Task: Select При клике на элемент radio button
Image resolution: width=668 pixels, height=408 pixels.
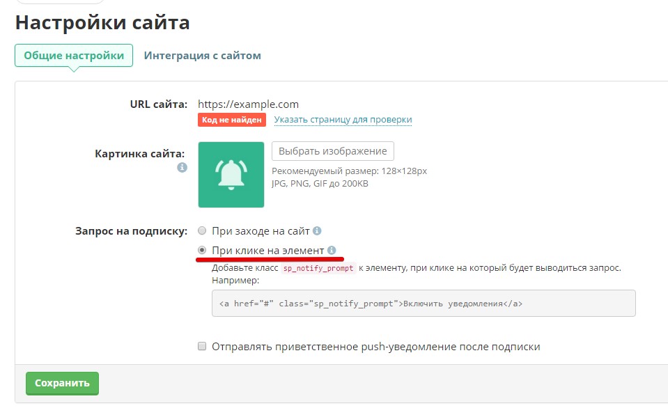Action: click(x=202, y=250)
